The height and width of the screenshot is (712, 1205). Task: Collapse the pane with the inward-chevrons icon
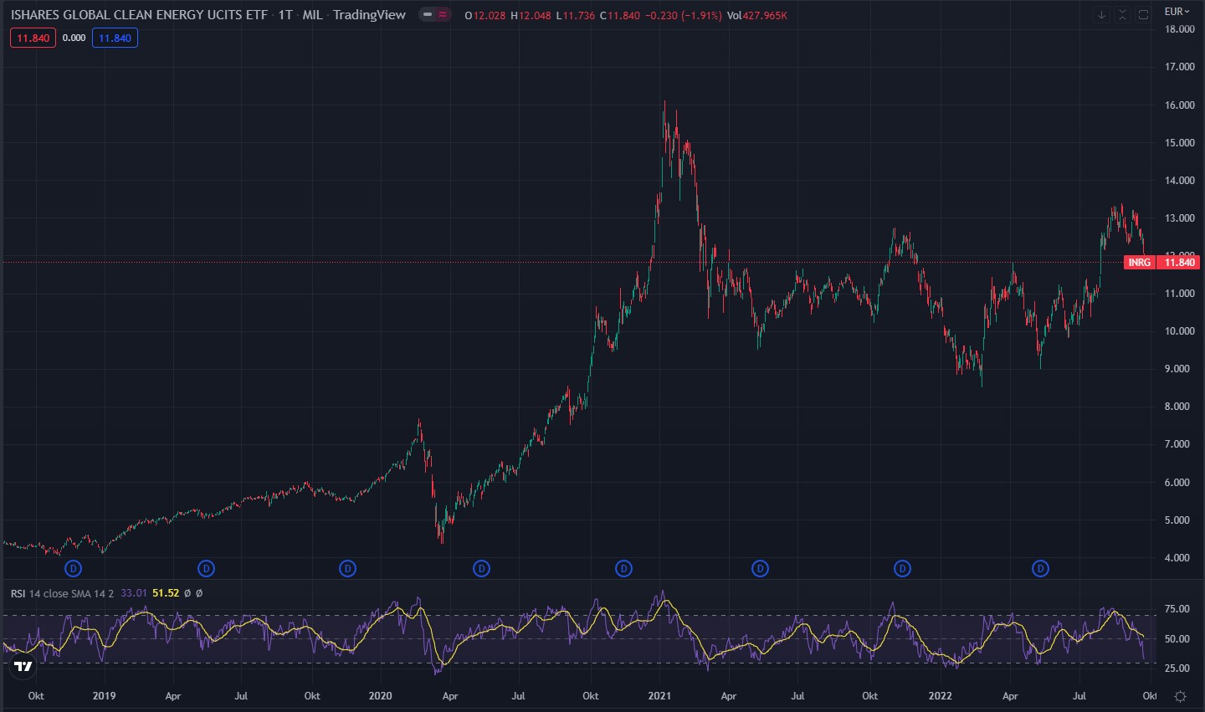[1122, 15]
